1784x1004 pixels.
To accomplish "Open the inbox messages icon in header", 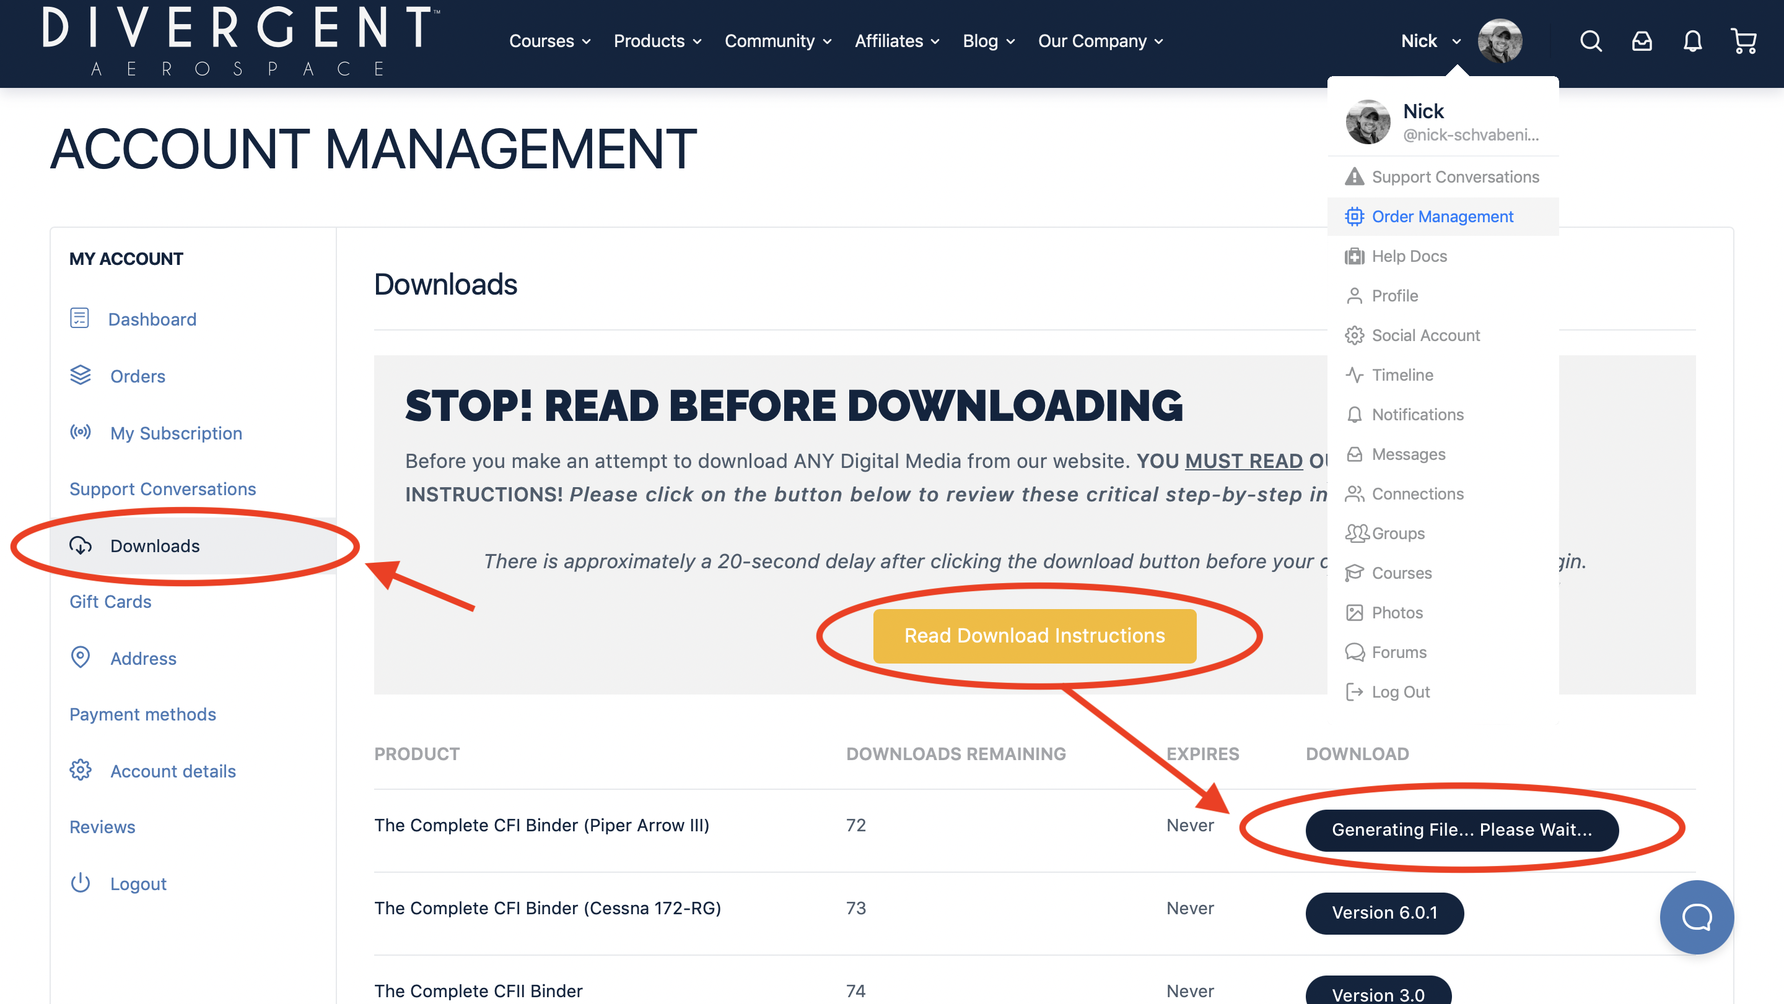I will 1642,41.
